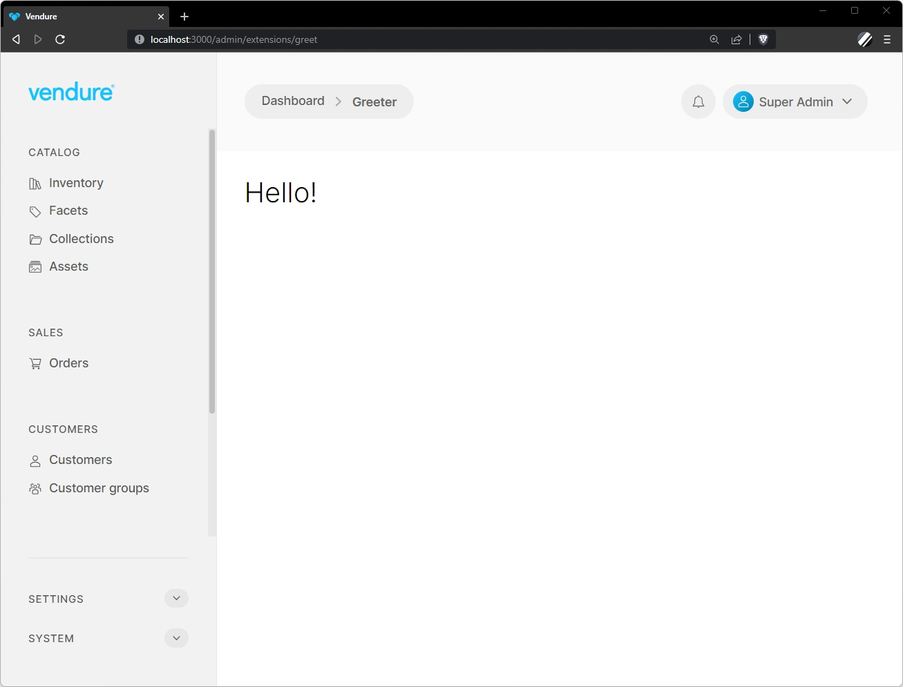Viewport: 903px width, 687px height.
Task: Click the page reload button
Action: pyautogui.click(x=60, y=39)
